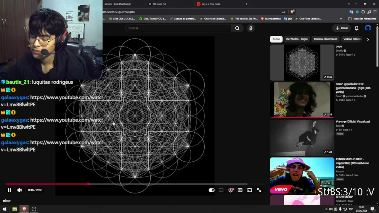Toggle subtitles in the player
Screen dimensions: 379x213
point(221,190)
